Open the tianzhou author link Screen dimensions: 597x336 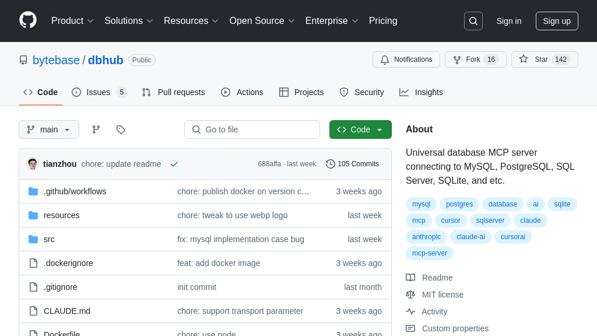point(60,164)
